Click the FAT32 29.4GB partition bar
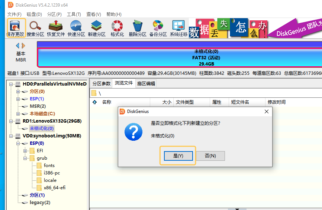The height and width of the screenshot is (210, 322). pyautogui.click(x=180, y=57)
